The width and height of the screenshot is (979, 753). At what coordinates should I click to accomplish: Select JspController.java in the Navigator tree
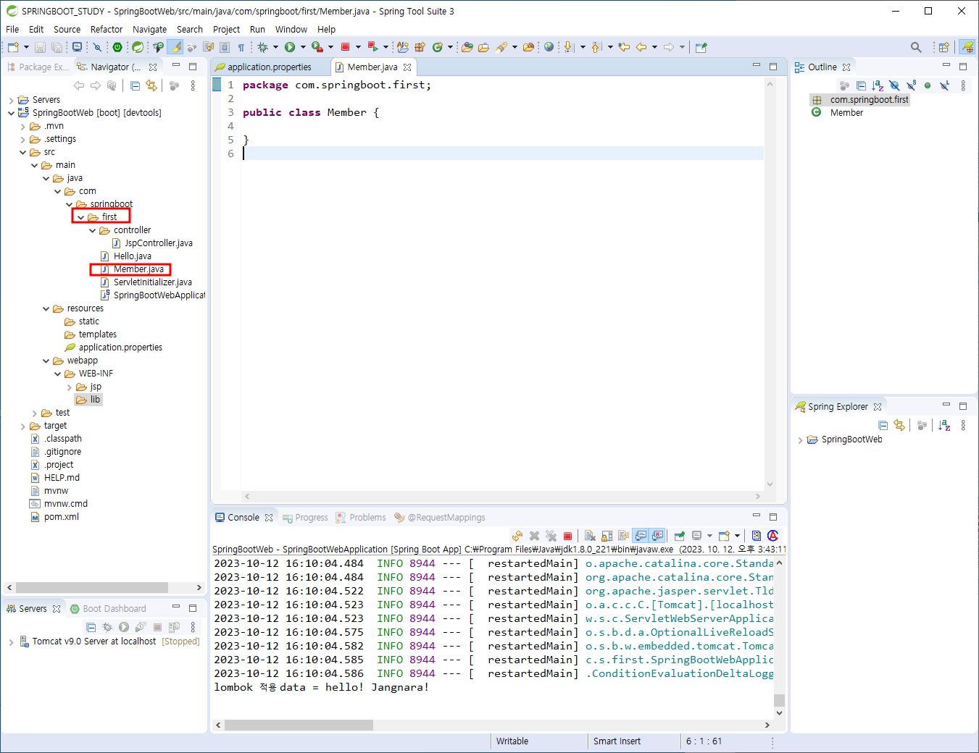pyautogui.click(x=153, y=243)
